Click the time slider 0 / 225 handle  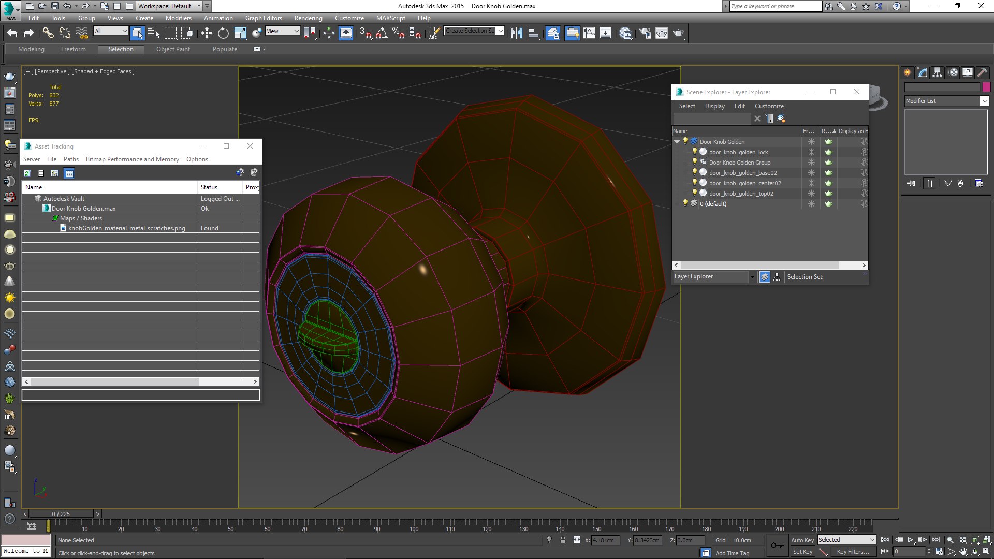click(61, 514)
